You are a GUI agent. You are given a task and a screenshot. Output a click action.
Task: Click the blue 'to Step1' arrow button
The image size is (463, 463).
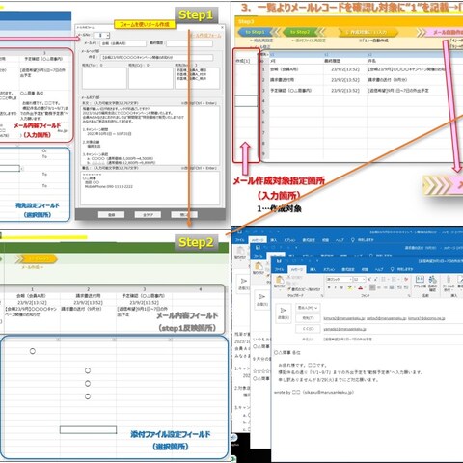pyautogui.click(x=256, y=32)
